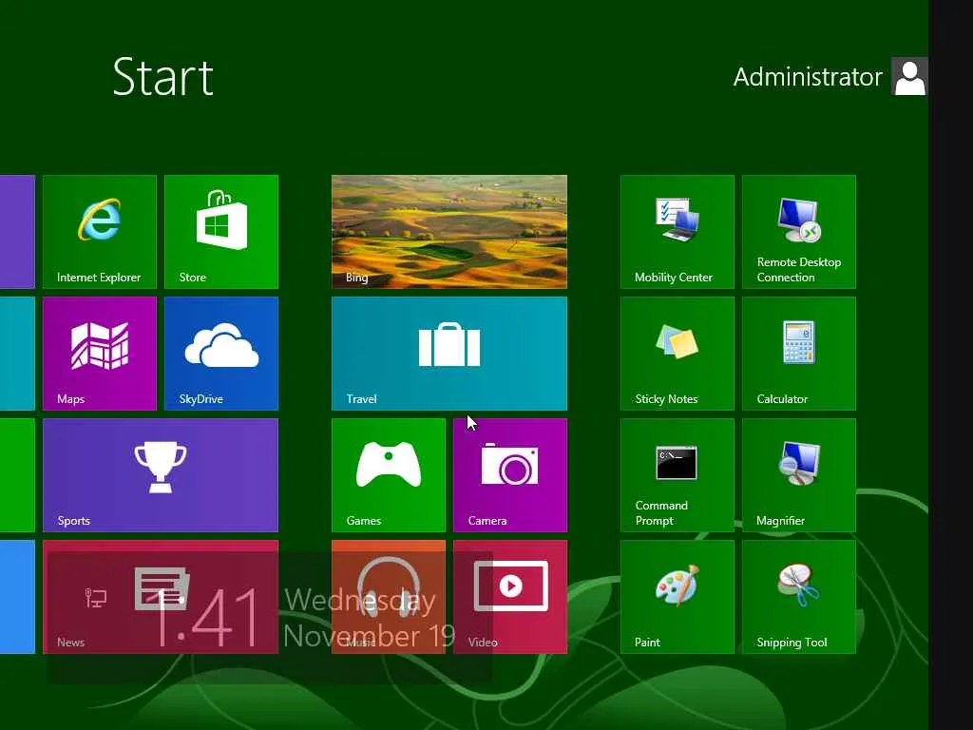Image resolution: width=973 pixels, height=730 pixels.
Task: Open the Video tile
Action: click(510, 597)
